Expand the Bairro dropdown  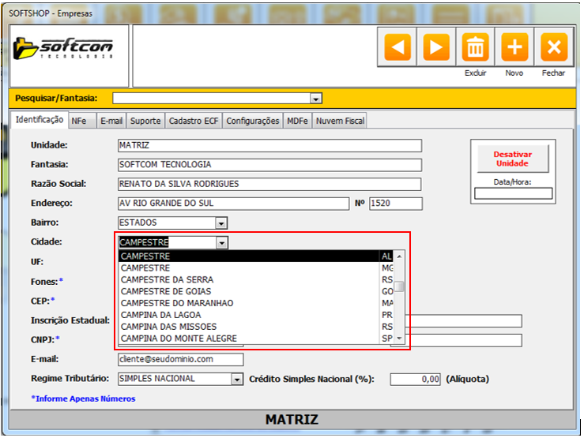[221, 223]
